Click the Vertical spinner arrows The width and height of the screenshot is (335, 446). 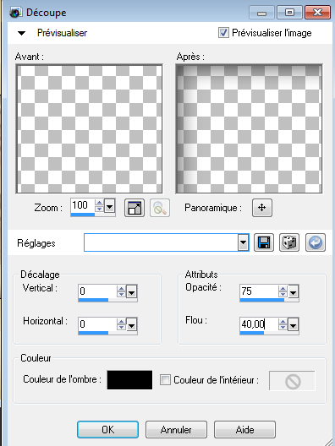[121, 291]
